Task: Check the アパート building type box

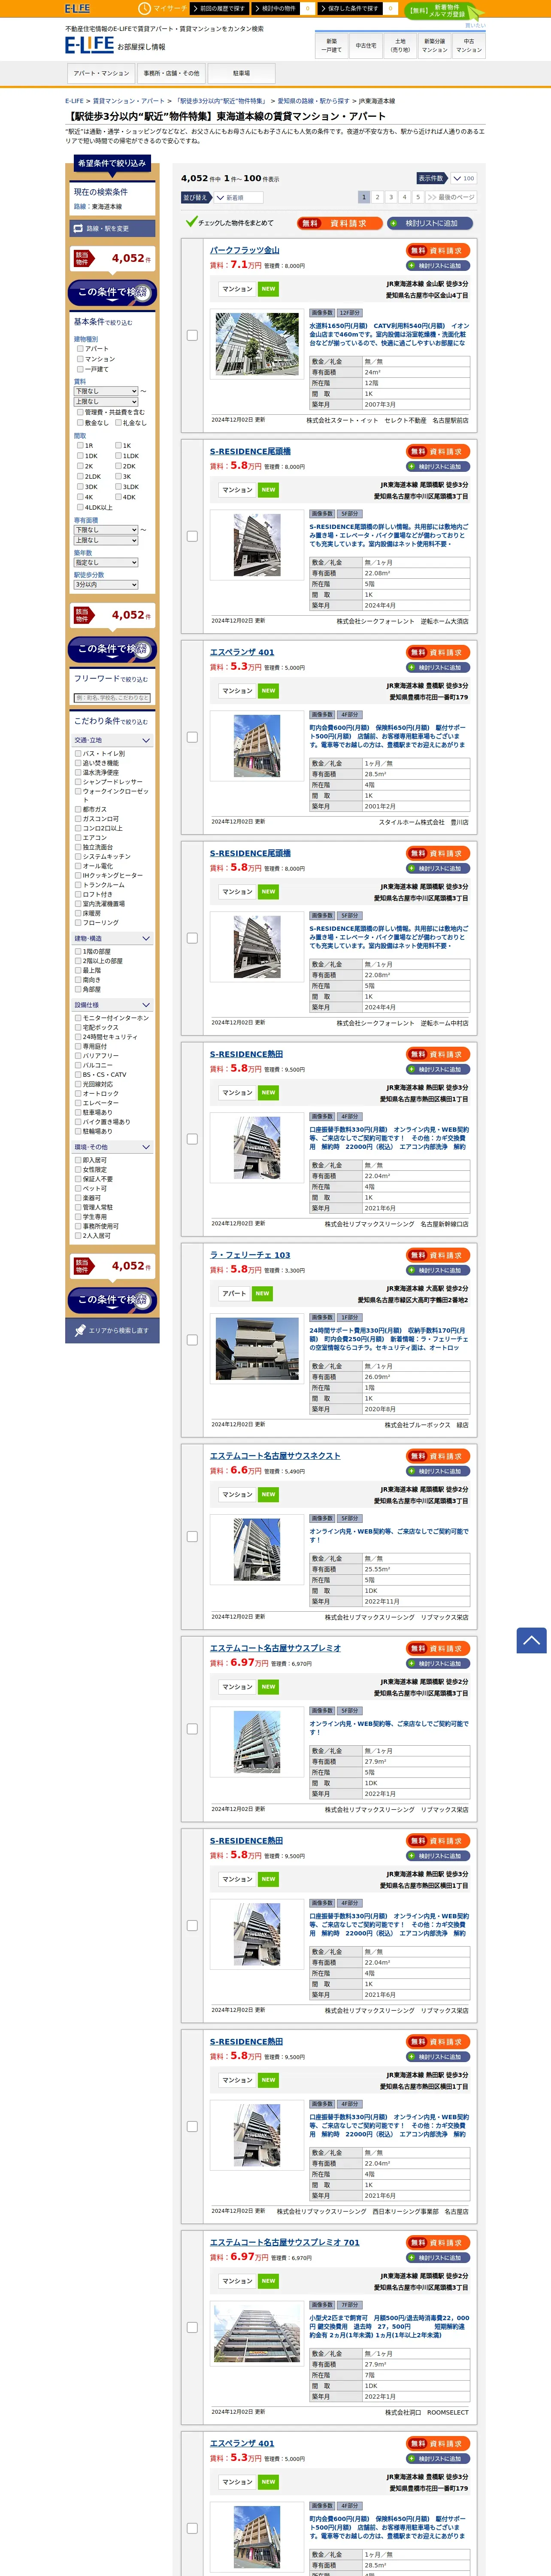Action: click(x=80, y=349)
